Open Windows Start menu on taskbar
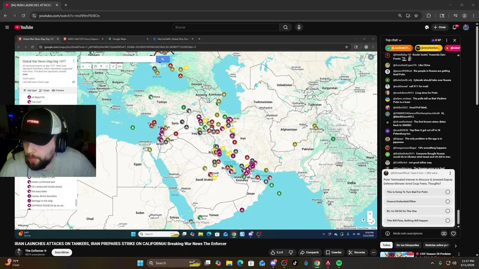Viewport: 479px width, 269px height. pyautogui.click(x=140, y=263)
